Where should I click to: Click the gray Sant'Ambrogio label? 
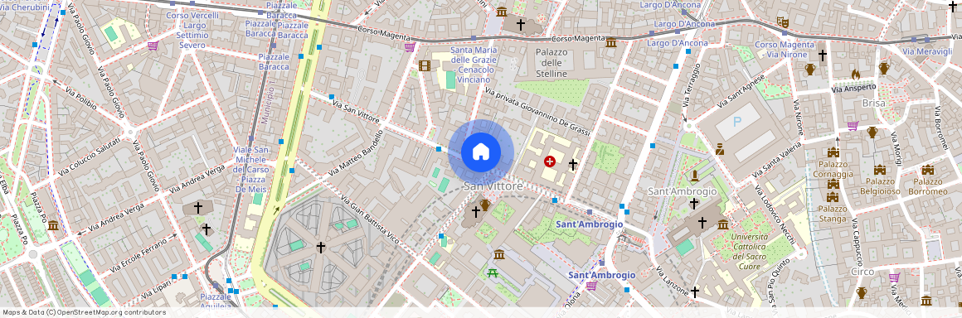pyautogui.click(x=683, y=191)
